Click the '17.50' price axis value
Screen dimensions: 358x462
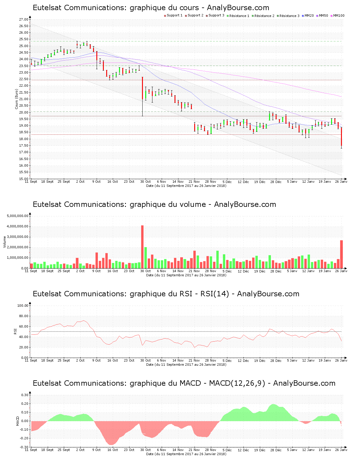coord(24,145)
